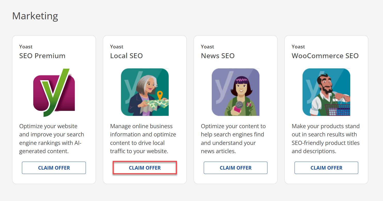Image resolution: width=383 pixels, height=201 pixels.
Task: Click the Local SEO map illustration
Action: point(145,92)
